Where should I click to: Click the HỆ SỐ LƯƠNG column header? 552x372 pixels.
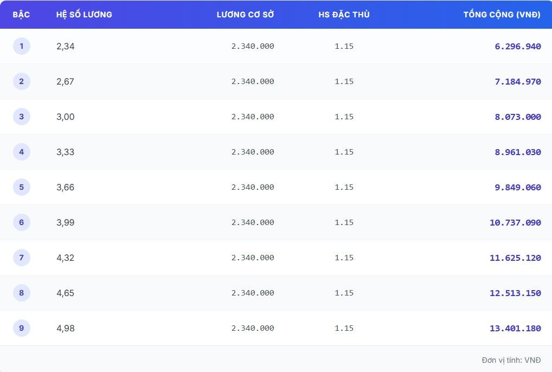[x=84, y=15]
